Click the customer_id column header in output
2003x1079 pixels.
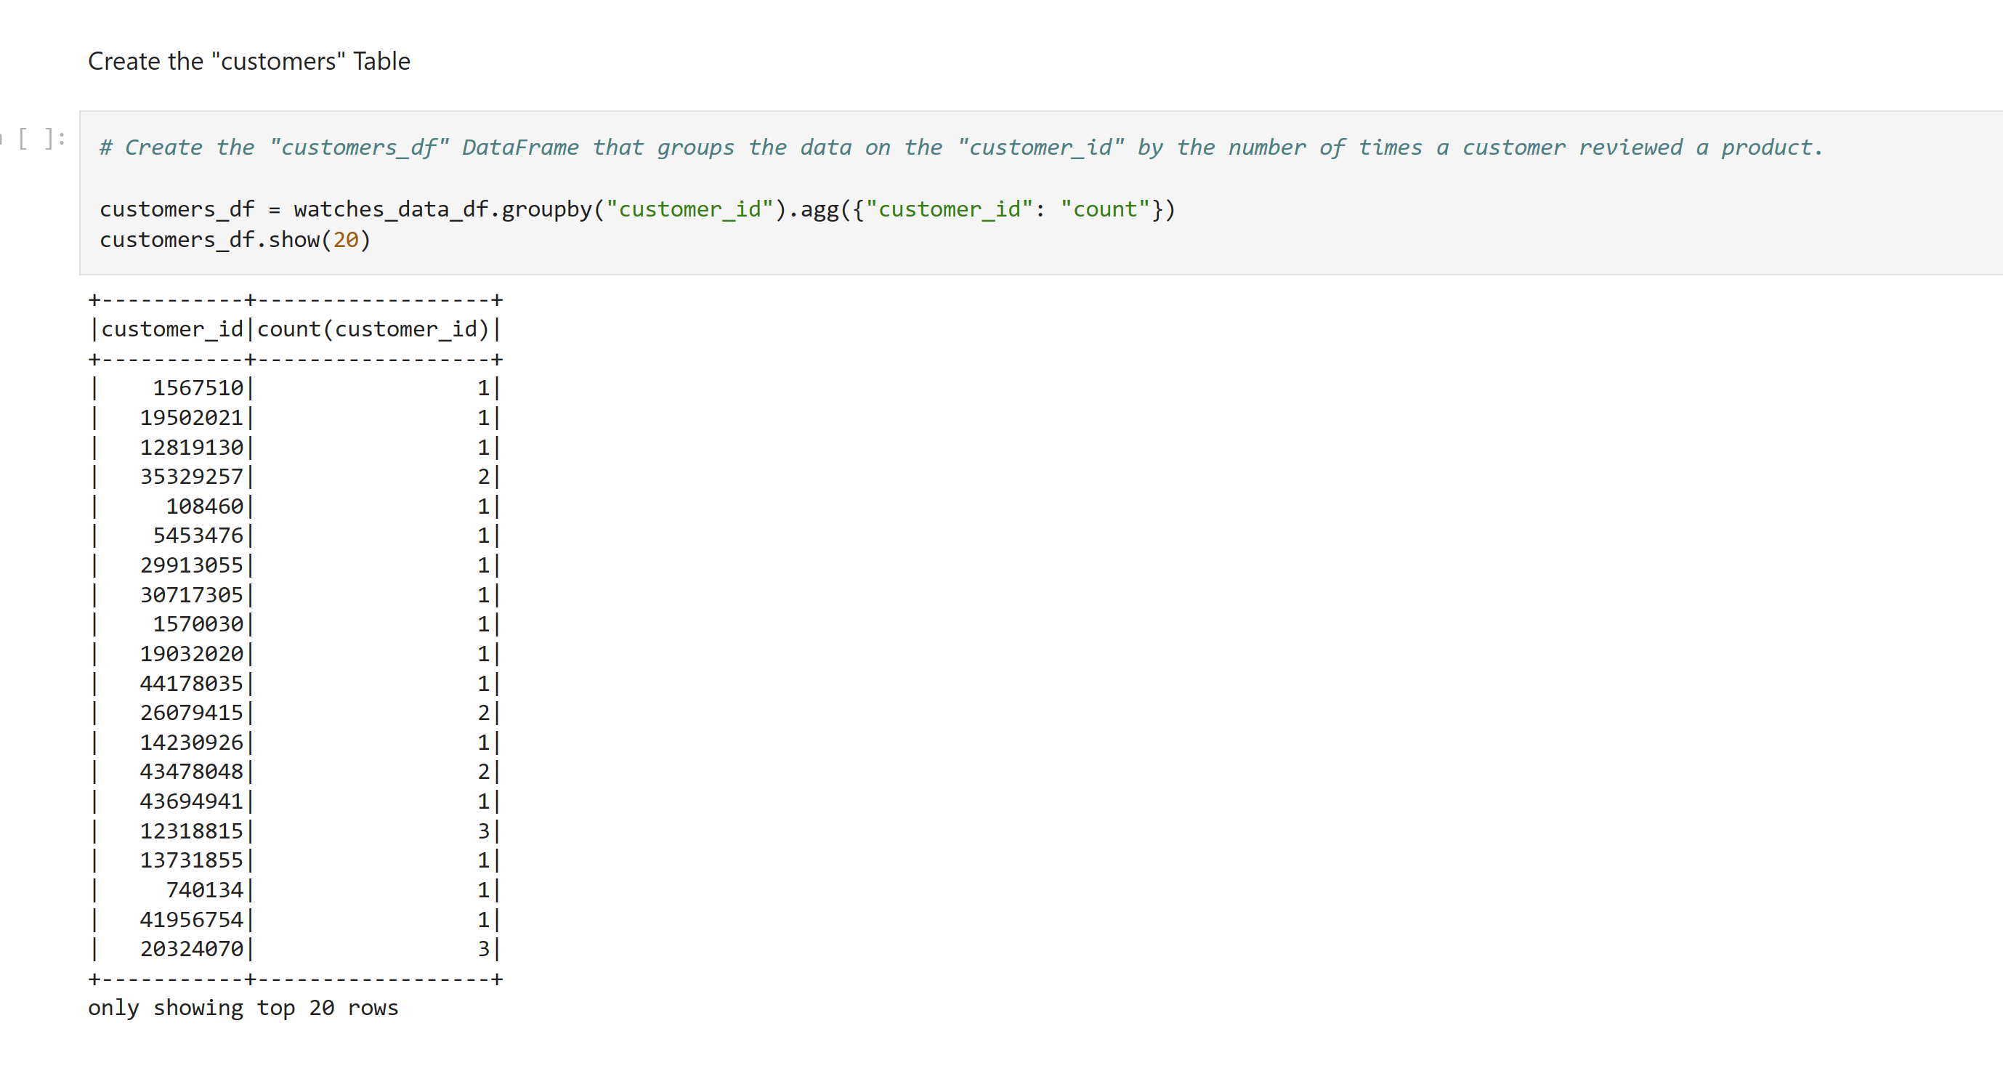(173, 330)
